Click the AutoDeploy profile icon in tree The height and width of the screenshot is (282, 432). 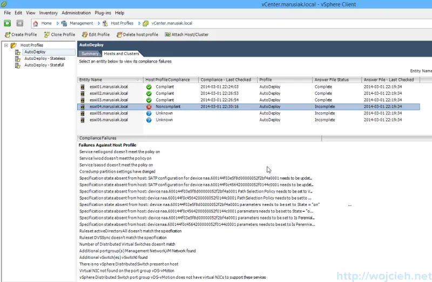pos(18,52)
